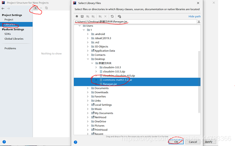The image size is (235, 146).
Task: Expand the .android folder
Action: tap(88, 34)
